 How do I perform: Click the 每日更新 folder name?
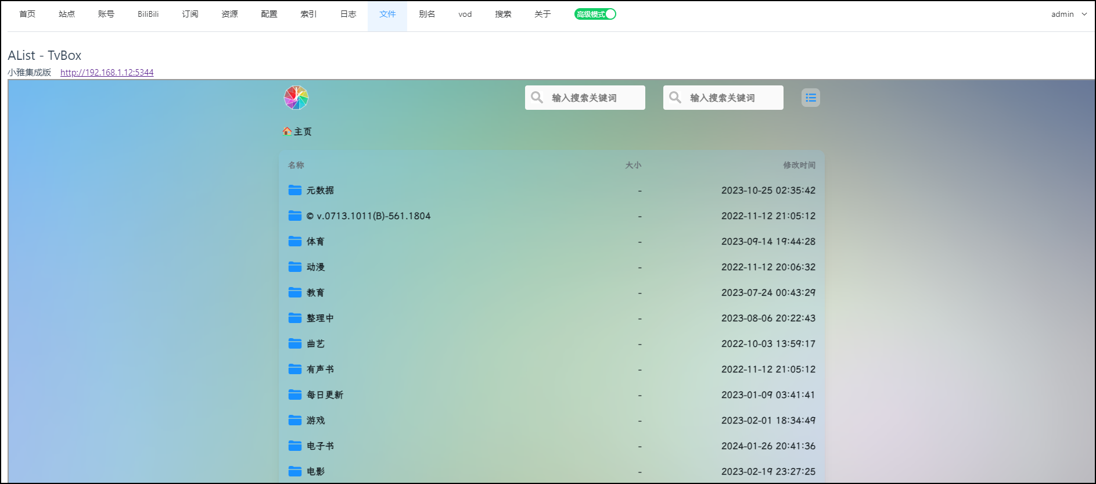coord(325,395)
